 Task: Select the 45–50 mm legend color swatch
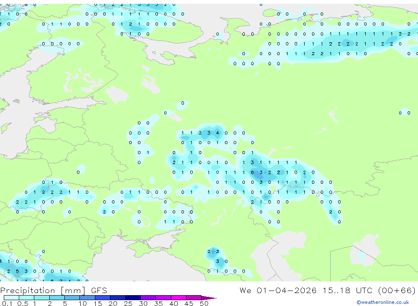tap(194, 298)
